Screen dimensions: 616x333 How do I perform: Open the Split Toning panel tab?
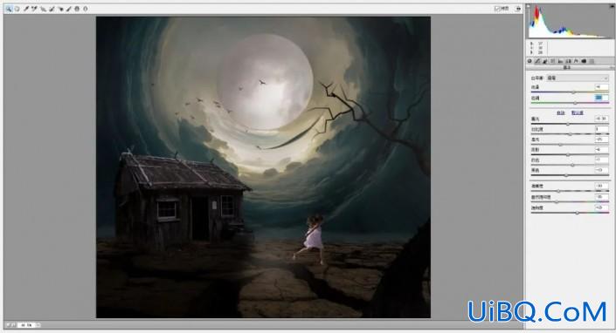[561, 61]
